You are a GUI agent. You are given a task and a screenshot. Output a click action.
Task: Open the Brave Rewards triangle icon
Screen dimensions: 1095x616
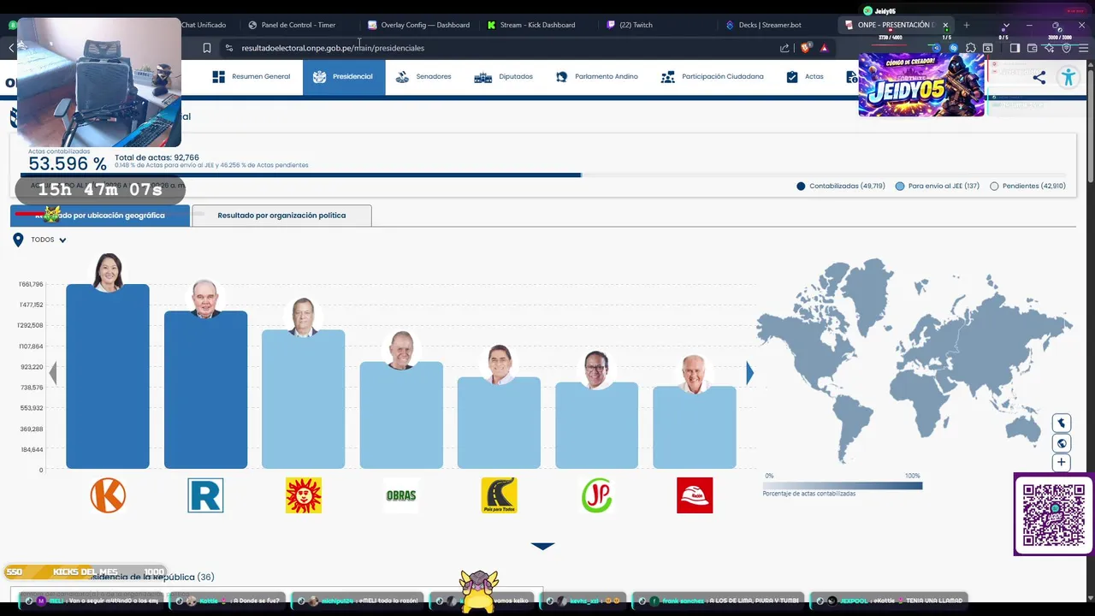824,48
